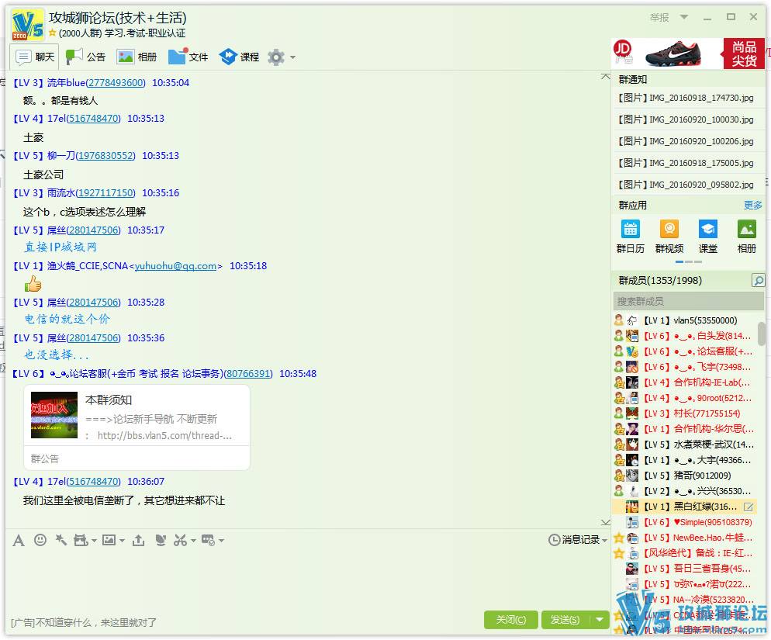Open the settings gear dropdown
Viewport: 771px width, 640px height.
280,57
